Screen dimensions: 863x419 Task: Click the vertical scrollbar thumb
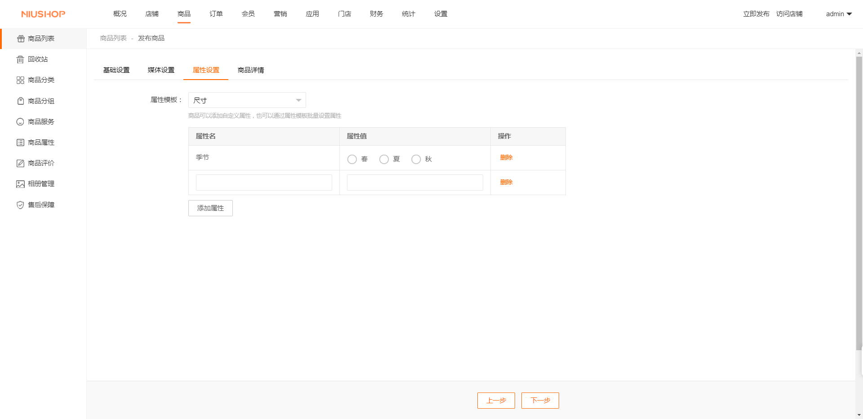tap(859, 203)
